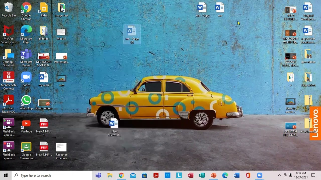Select the image-test folder on the desktop
This screenshot has height=180, width=321.
(61, 10)
